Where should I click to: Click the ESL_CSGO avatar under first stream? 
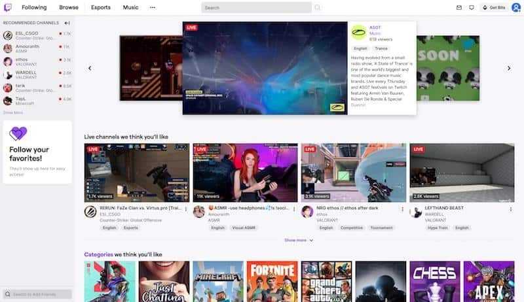[90, 212]
